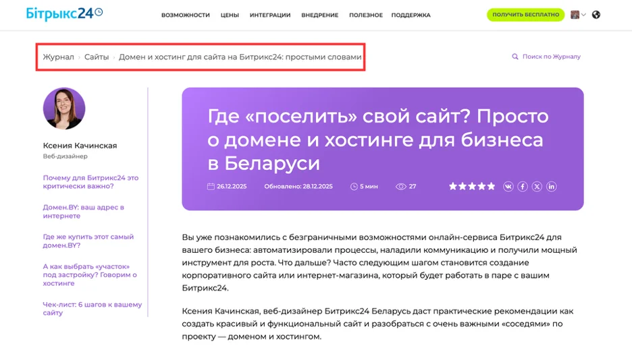Click the Веб-дизайнер job title text
632x356 pixels.
click(x=65, y=156)
